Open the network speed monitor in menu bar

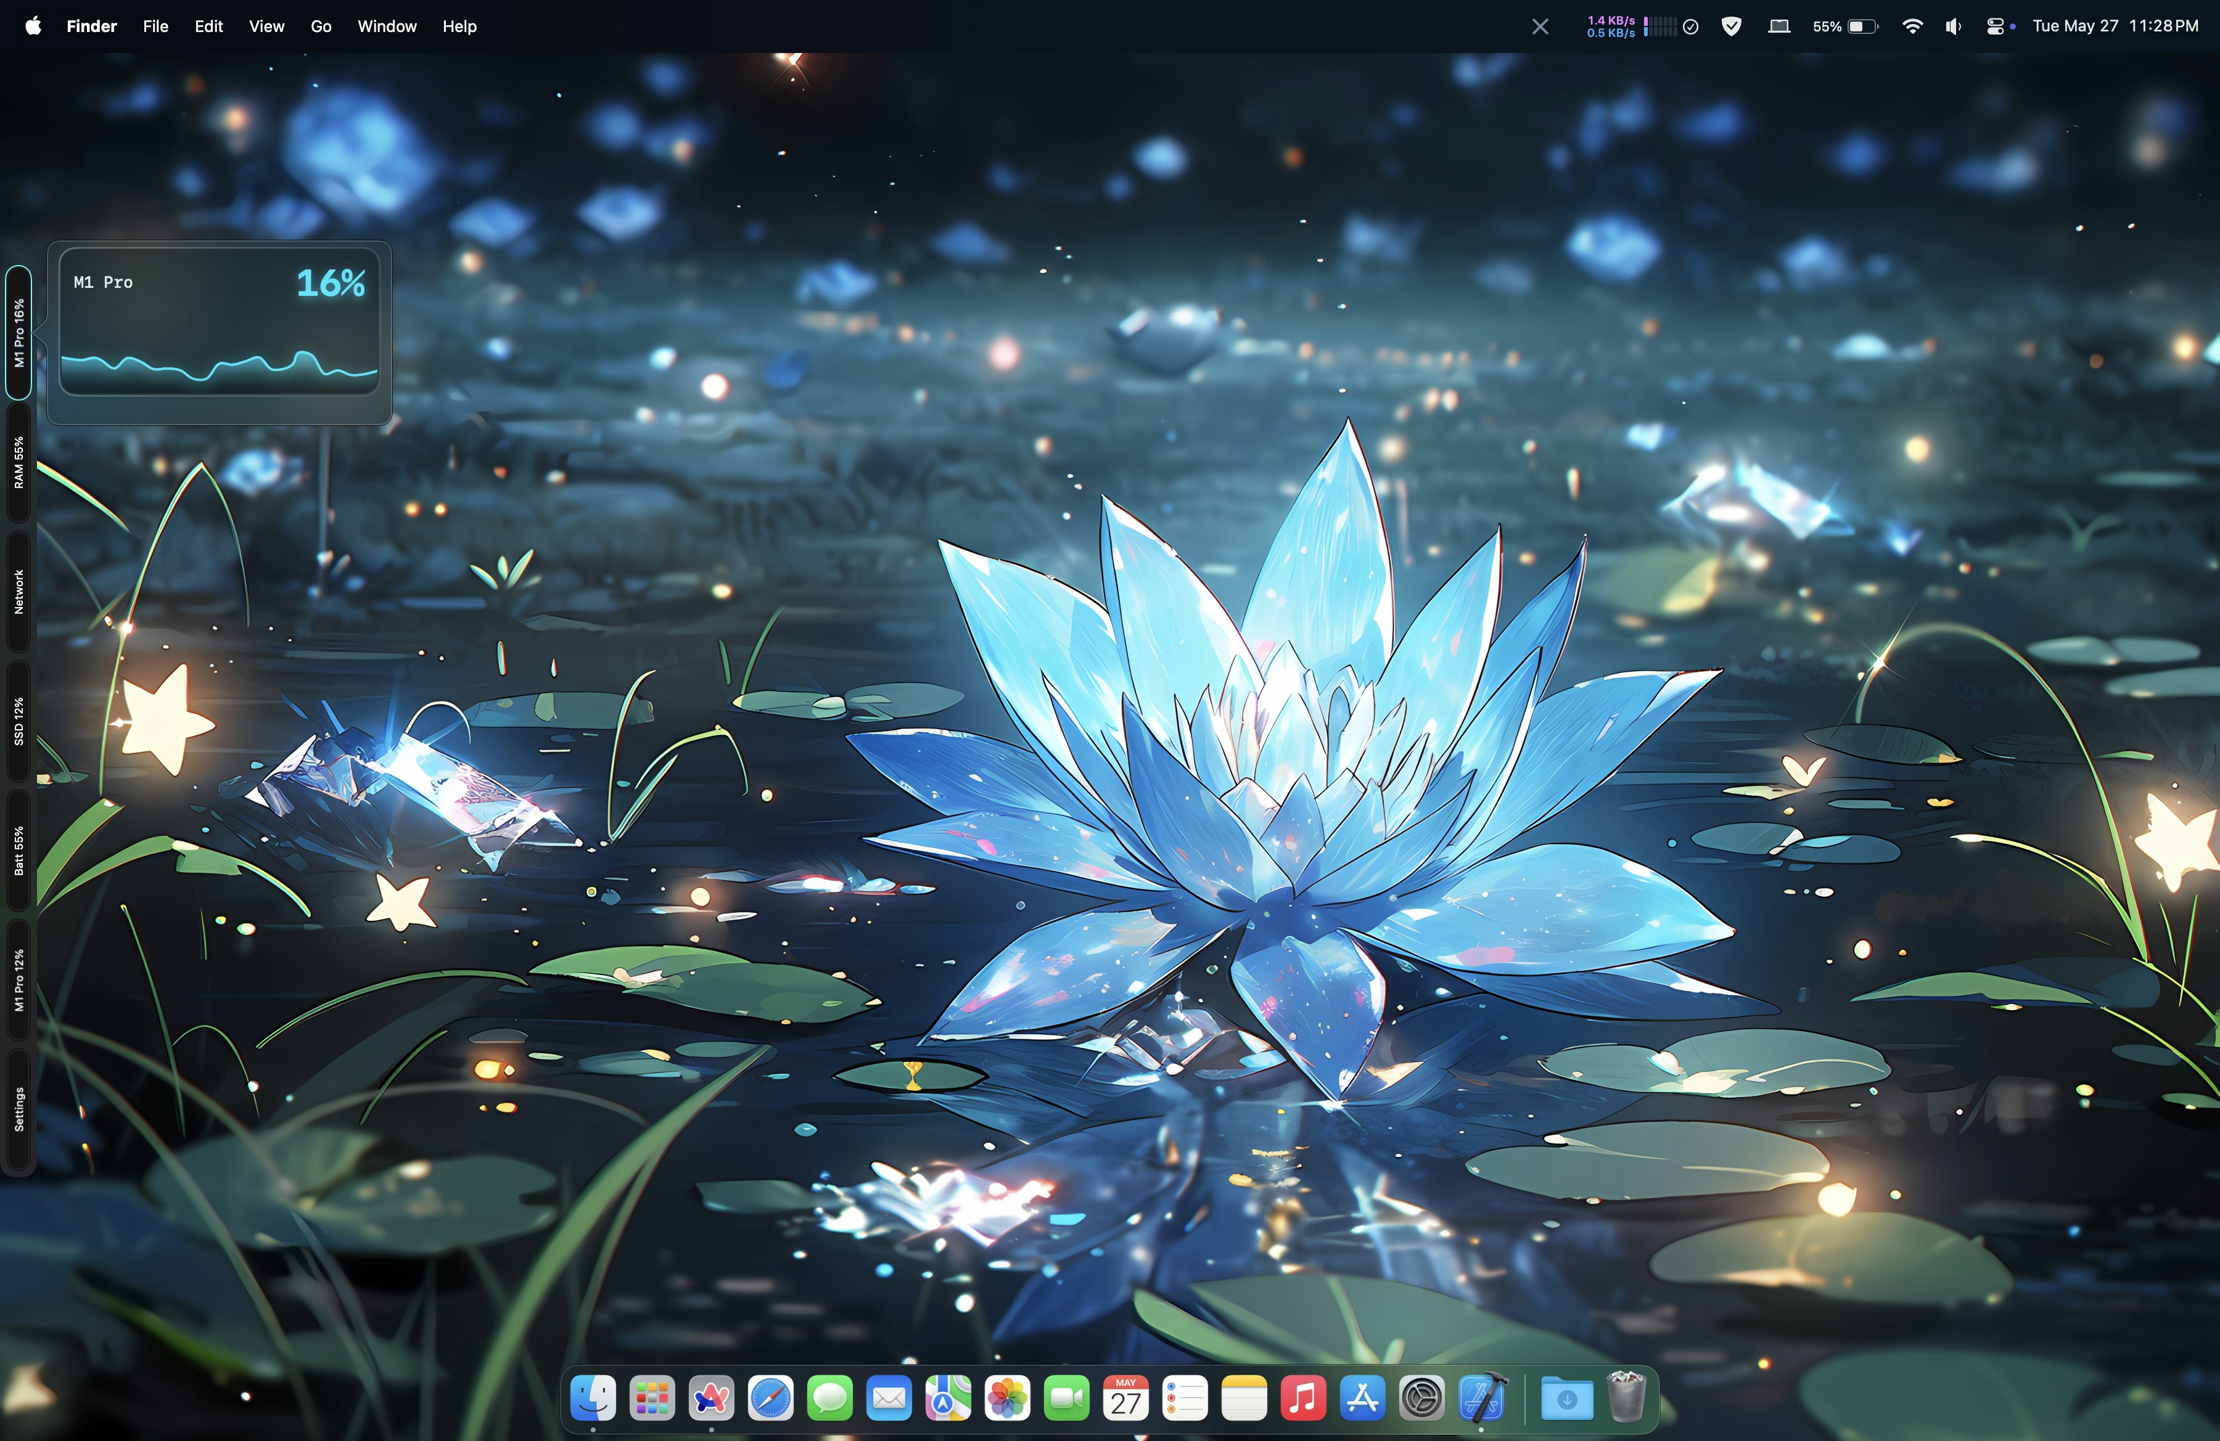1611,26
